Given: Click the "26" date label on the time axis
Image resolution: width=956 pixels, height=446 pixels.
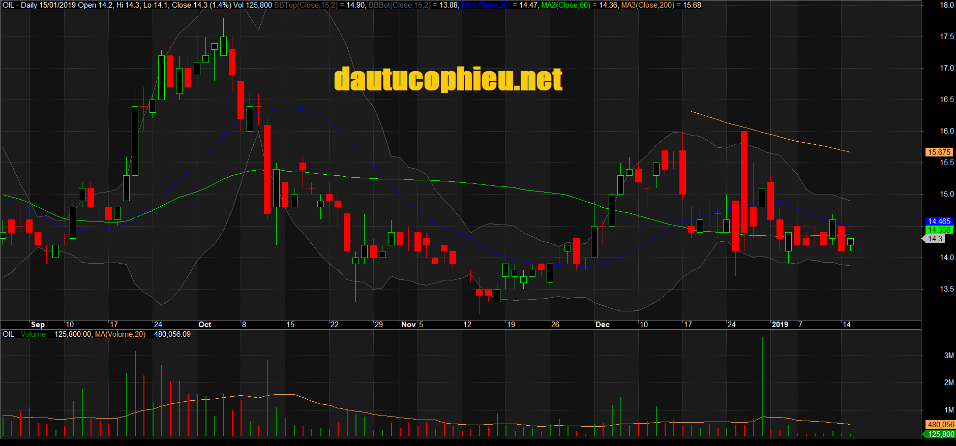Looking at the screenshot, I should (x=555, y=325).
